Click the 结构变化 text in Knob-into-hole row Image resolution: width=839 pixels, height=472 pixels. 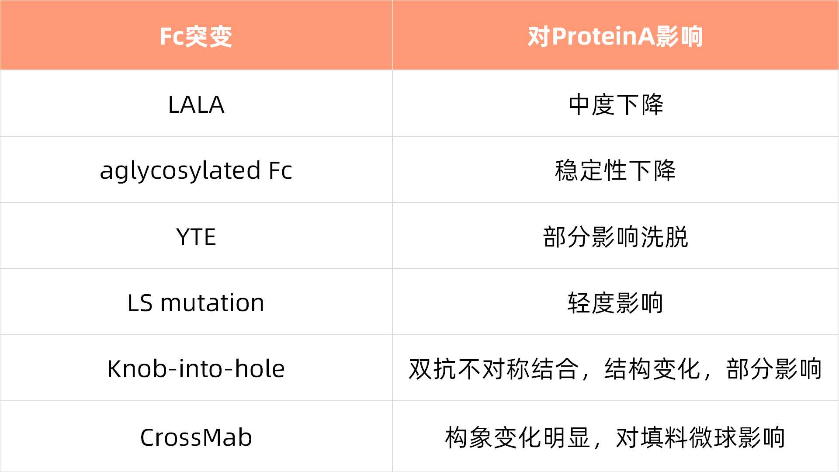click(653, 369)
